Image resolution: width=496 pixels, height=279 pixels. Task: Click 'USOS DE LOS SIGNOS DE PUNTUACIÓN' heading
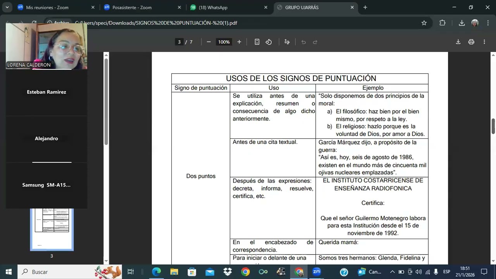(301, 79)
